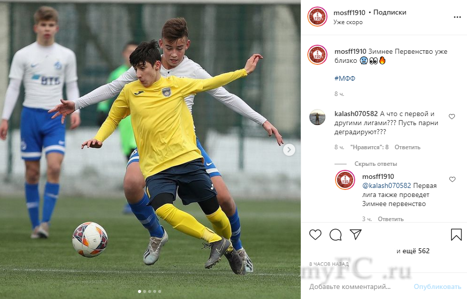Viewport: 467px width, 299px height.
Task: Open the comment speech bubble icon
Action: click(336, 235)
